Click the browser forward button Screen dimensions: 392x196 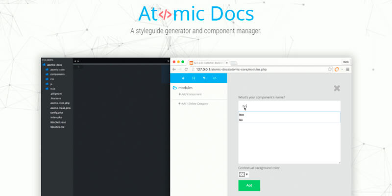tap(180, 69)
